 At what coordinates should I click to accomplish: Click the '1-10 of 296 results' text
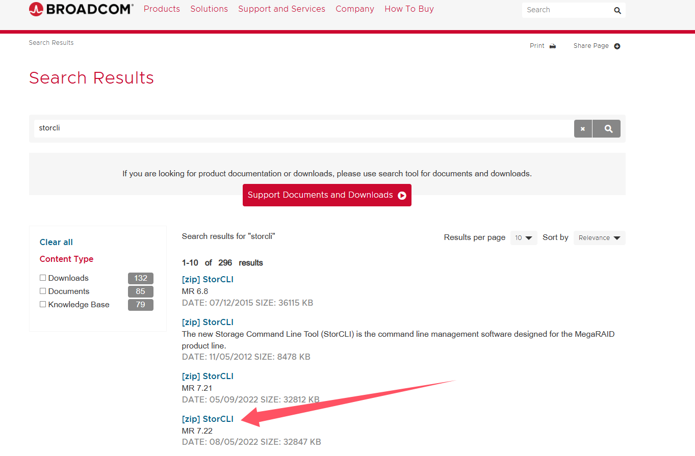pos(222,263)
